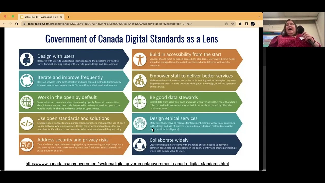325x183 pixels.
Task: Click the 'Collaborate widely' heading
Action: coord(169,140)
